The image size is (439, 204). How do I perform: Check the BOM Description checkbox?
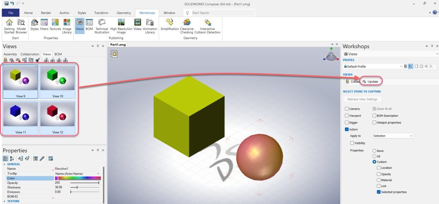[374, 115]
